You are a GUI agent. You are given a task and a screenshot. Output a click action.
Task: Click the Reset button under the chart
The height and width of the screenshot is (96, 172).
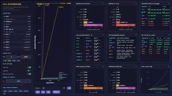pyautogui.click(x=56, y=92)
